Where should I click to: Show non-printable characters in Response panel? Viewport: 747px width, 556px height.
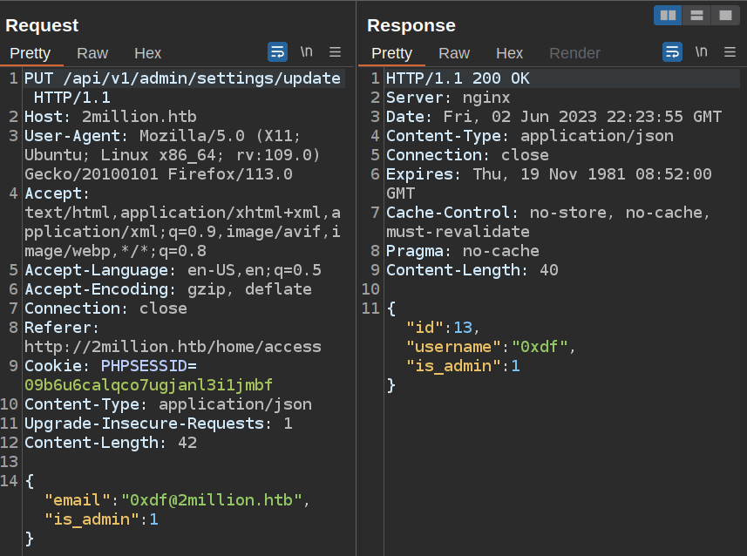click(702, 51)
